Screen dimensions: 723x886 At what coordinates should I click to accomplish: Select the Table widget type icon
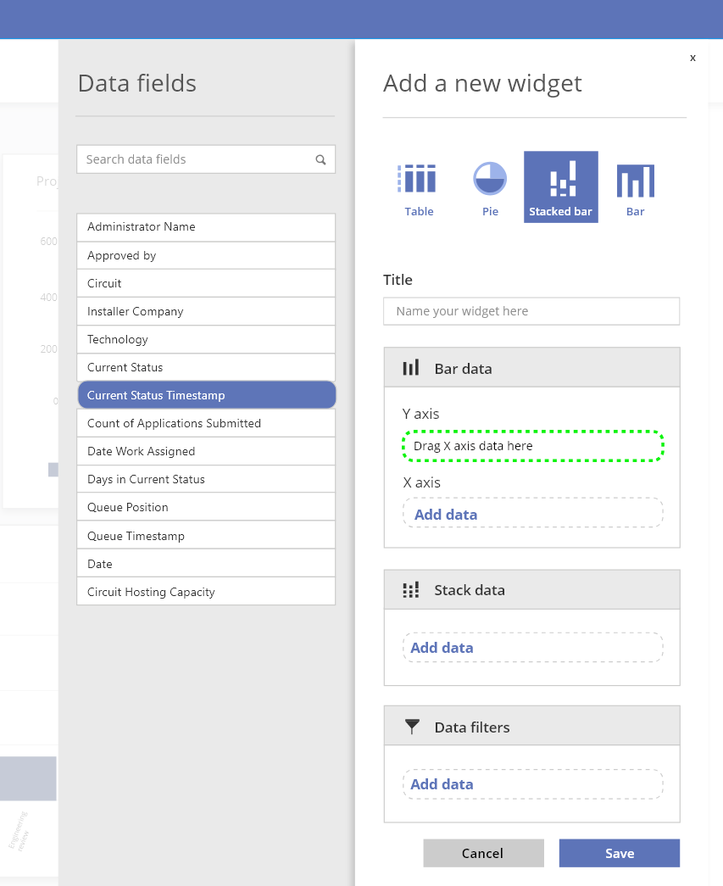coord(418,181)
